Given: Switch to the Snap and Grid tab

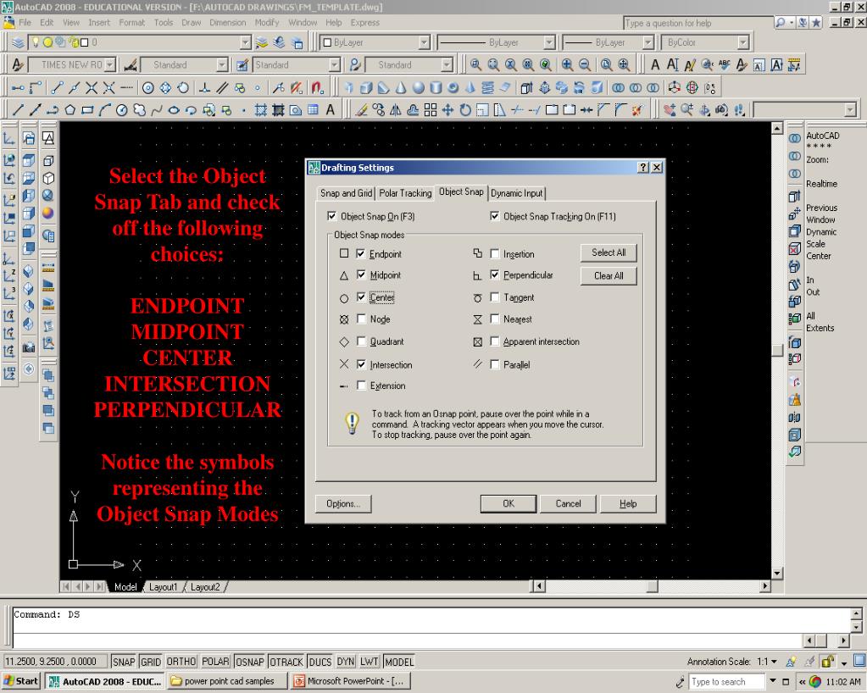Looking at the screenshot, I should click(x=346, y=193).
